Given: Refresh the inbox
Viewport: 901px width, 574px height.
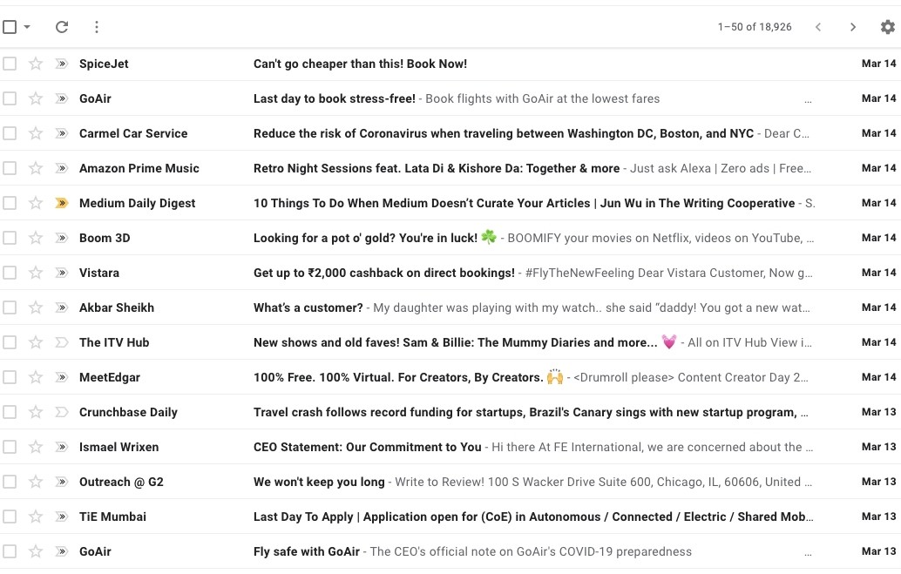Looking at the screenshot, I should coord(62,27).
